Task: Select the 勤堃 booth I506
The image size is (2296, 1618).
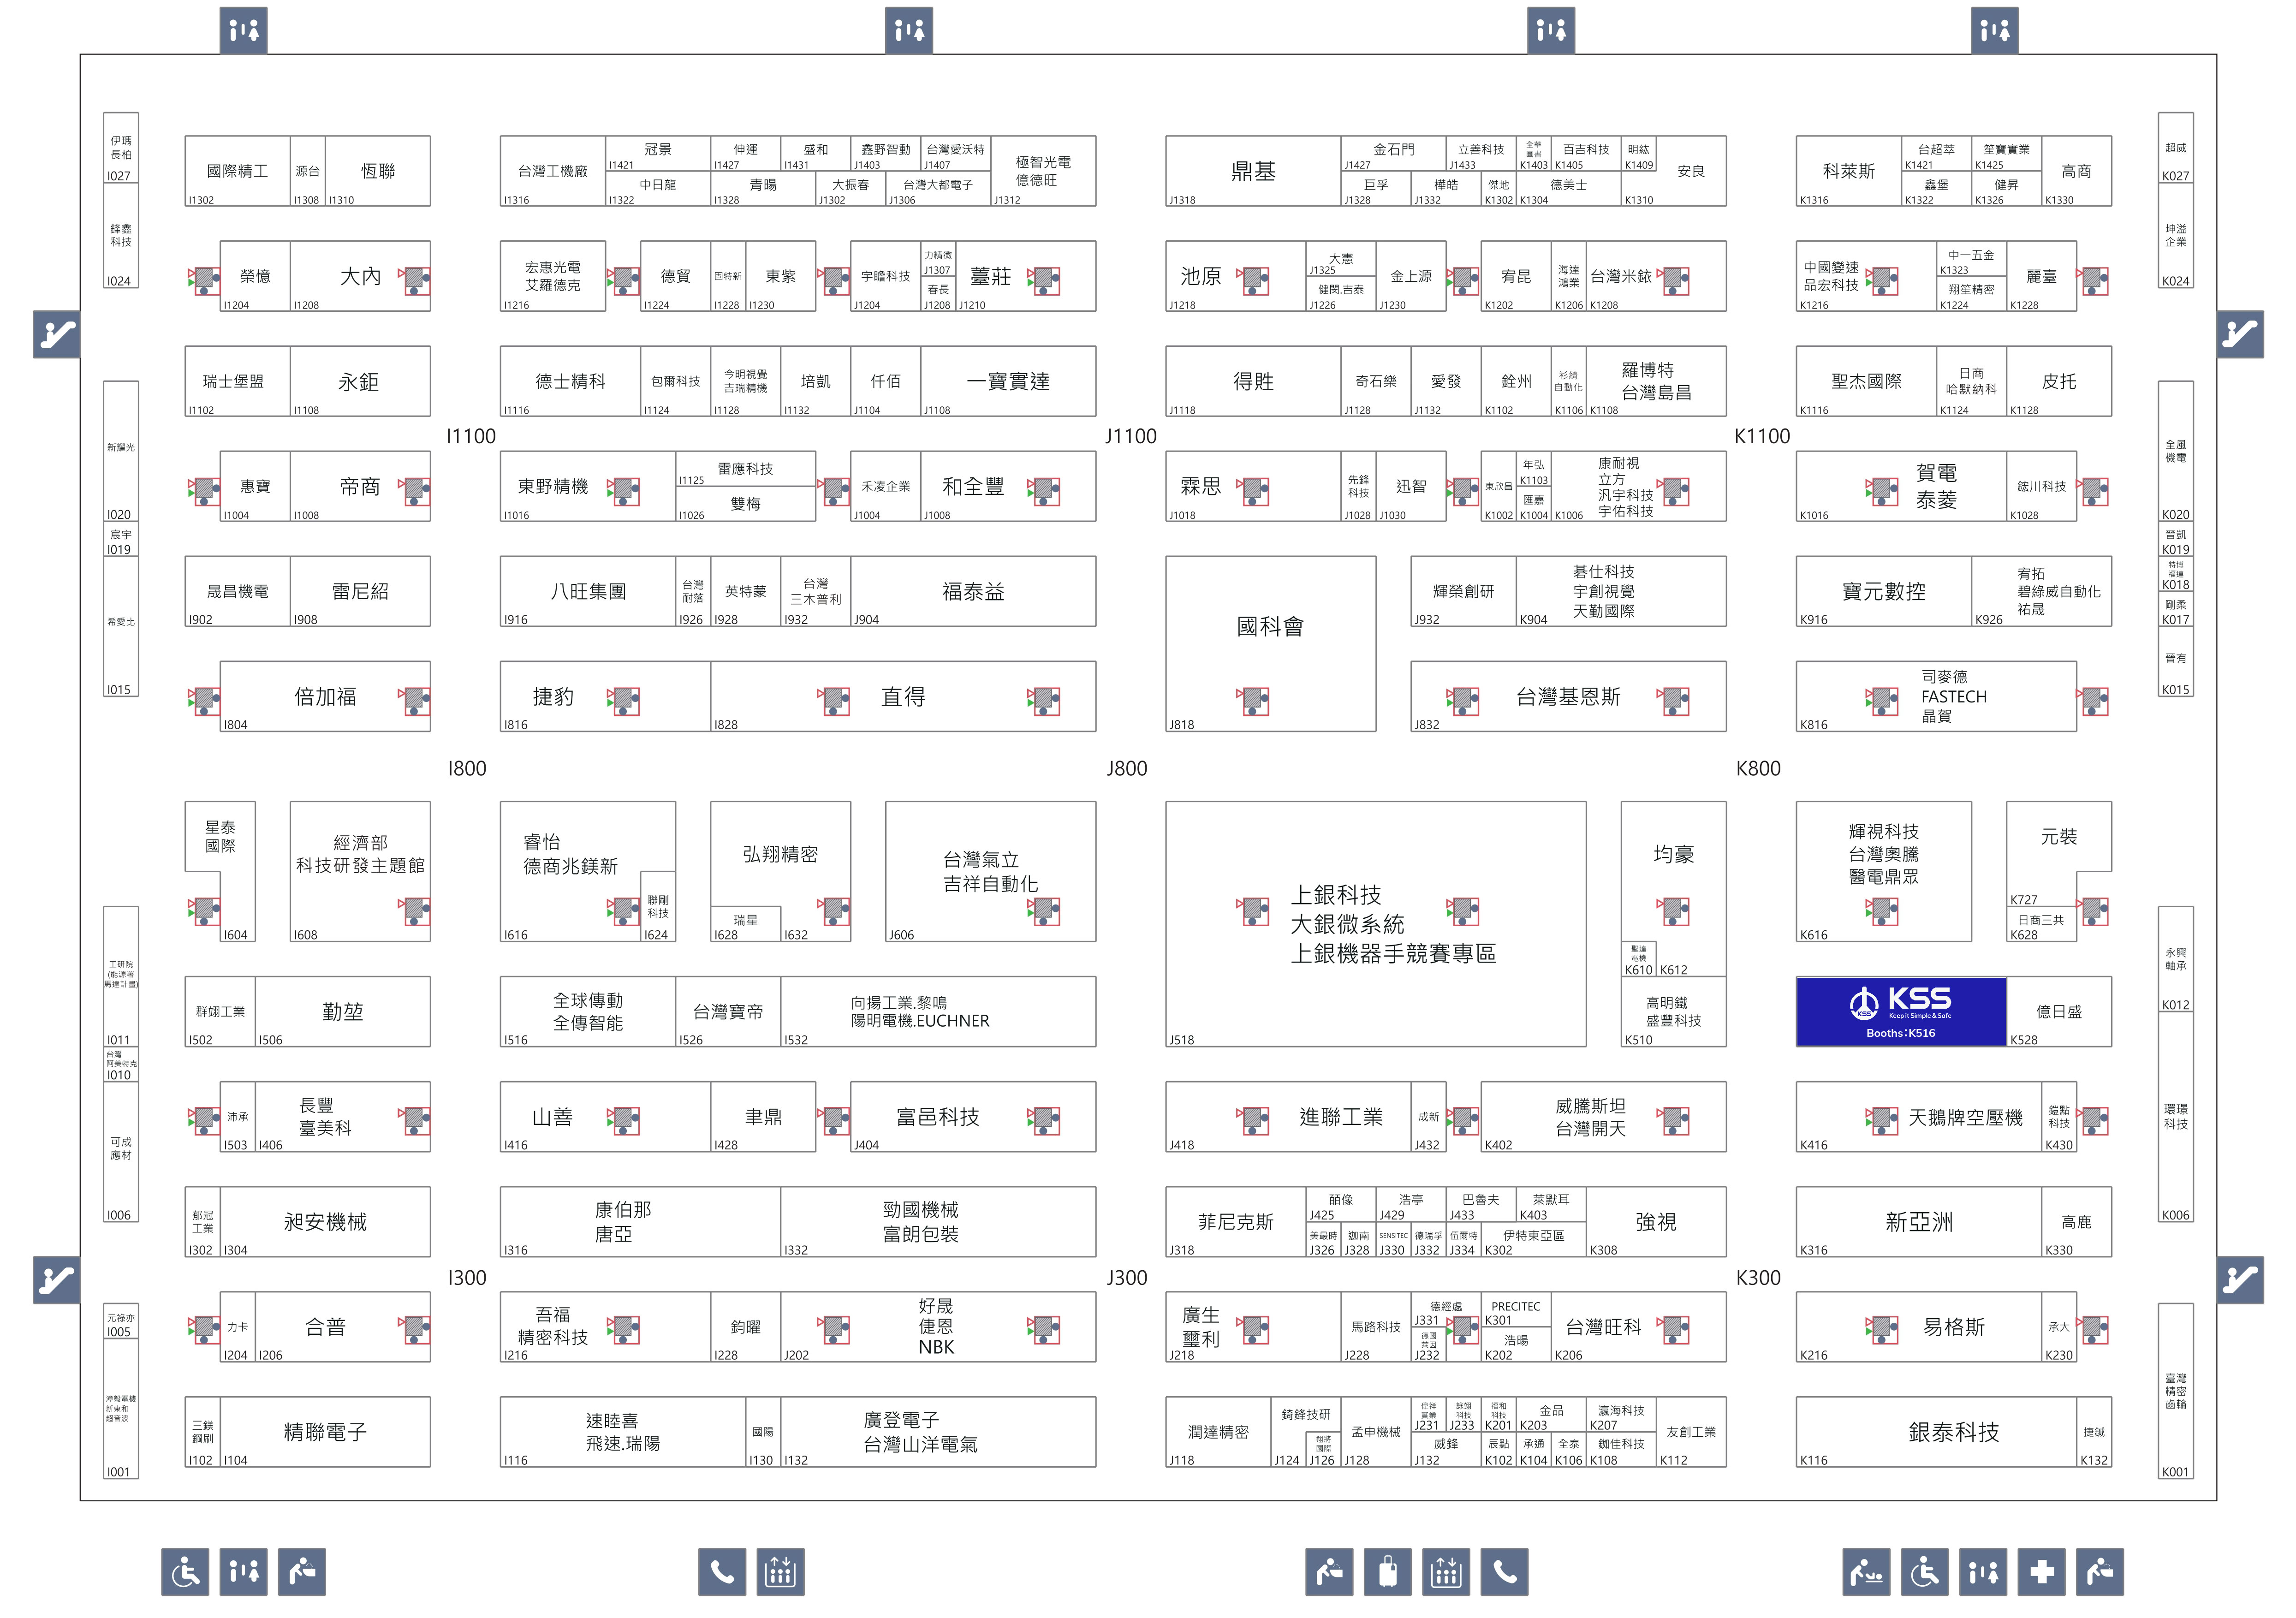Action: point(343,1012)
